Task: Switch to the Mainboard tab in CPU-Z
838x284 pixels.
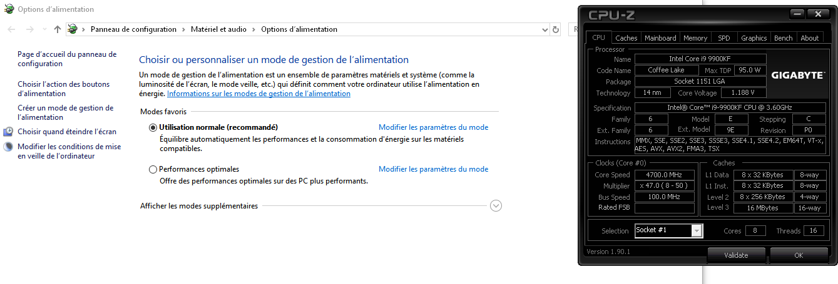Action: (x=660, y=38)
